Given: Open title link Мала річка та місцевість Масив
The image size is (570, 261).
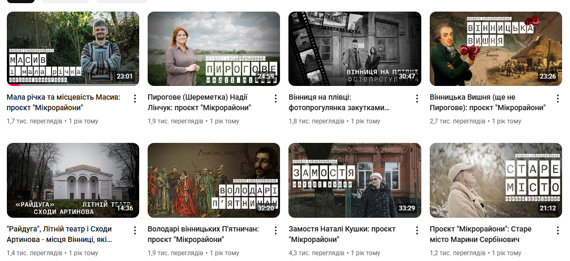Looking at the screenshot, I should point(64,102).
